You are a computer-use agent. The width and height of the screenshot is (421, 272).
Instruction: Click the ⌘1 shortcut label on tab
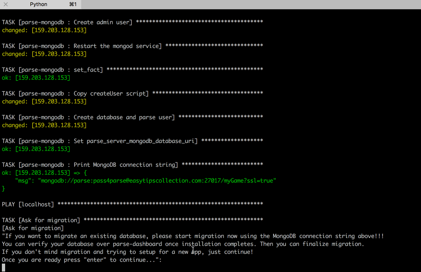click(73, 4)
